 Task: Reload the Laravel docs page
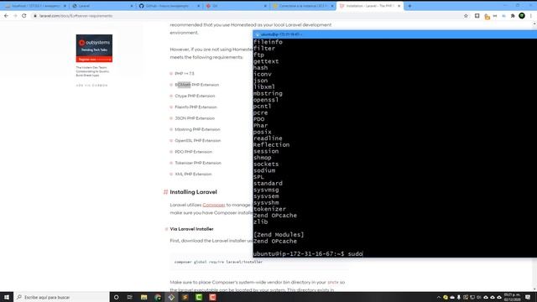coord(24,16)
